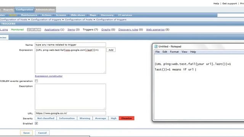
Task: Click the Help link at top right
Action: (216, 3)
